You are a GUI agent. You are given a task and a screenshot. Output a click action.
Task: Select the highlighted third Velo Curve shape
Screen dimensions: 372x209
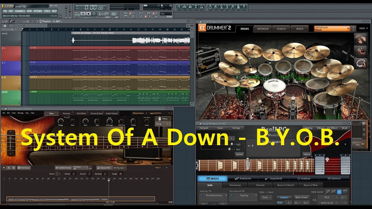point(339,192)
